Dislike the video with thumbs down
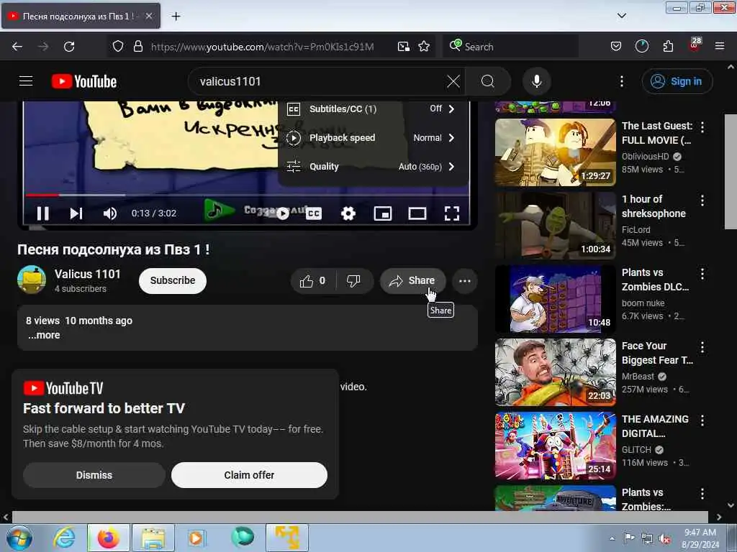Image resolution: width=737 pixels, height=552 pixels. 353,281
